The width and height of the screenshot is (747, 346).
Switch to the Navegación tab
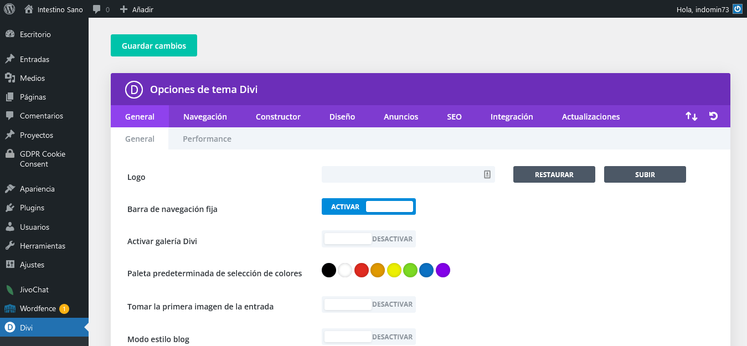click(205, 116)
